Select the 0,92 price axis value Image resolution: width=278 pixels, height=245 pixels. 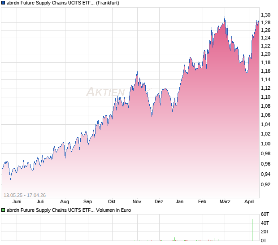point(265,184)
